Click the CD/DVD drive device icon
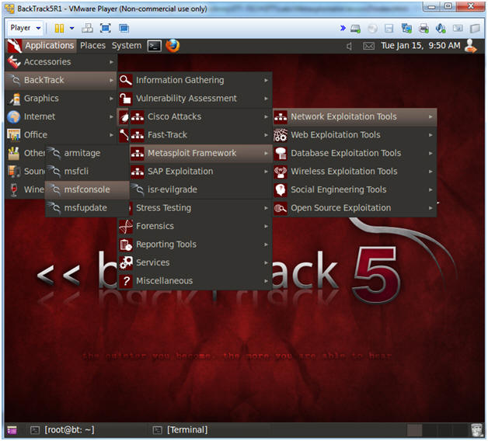488x441 pixels. (372, 29)
